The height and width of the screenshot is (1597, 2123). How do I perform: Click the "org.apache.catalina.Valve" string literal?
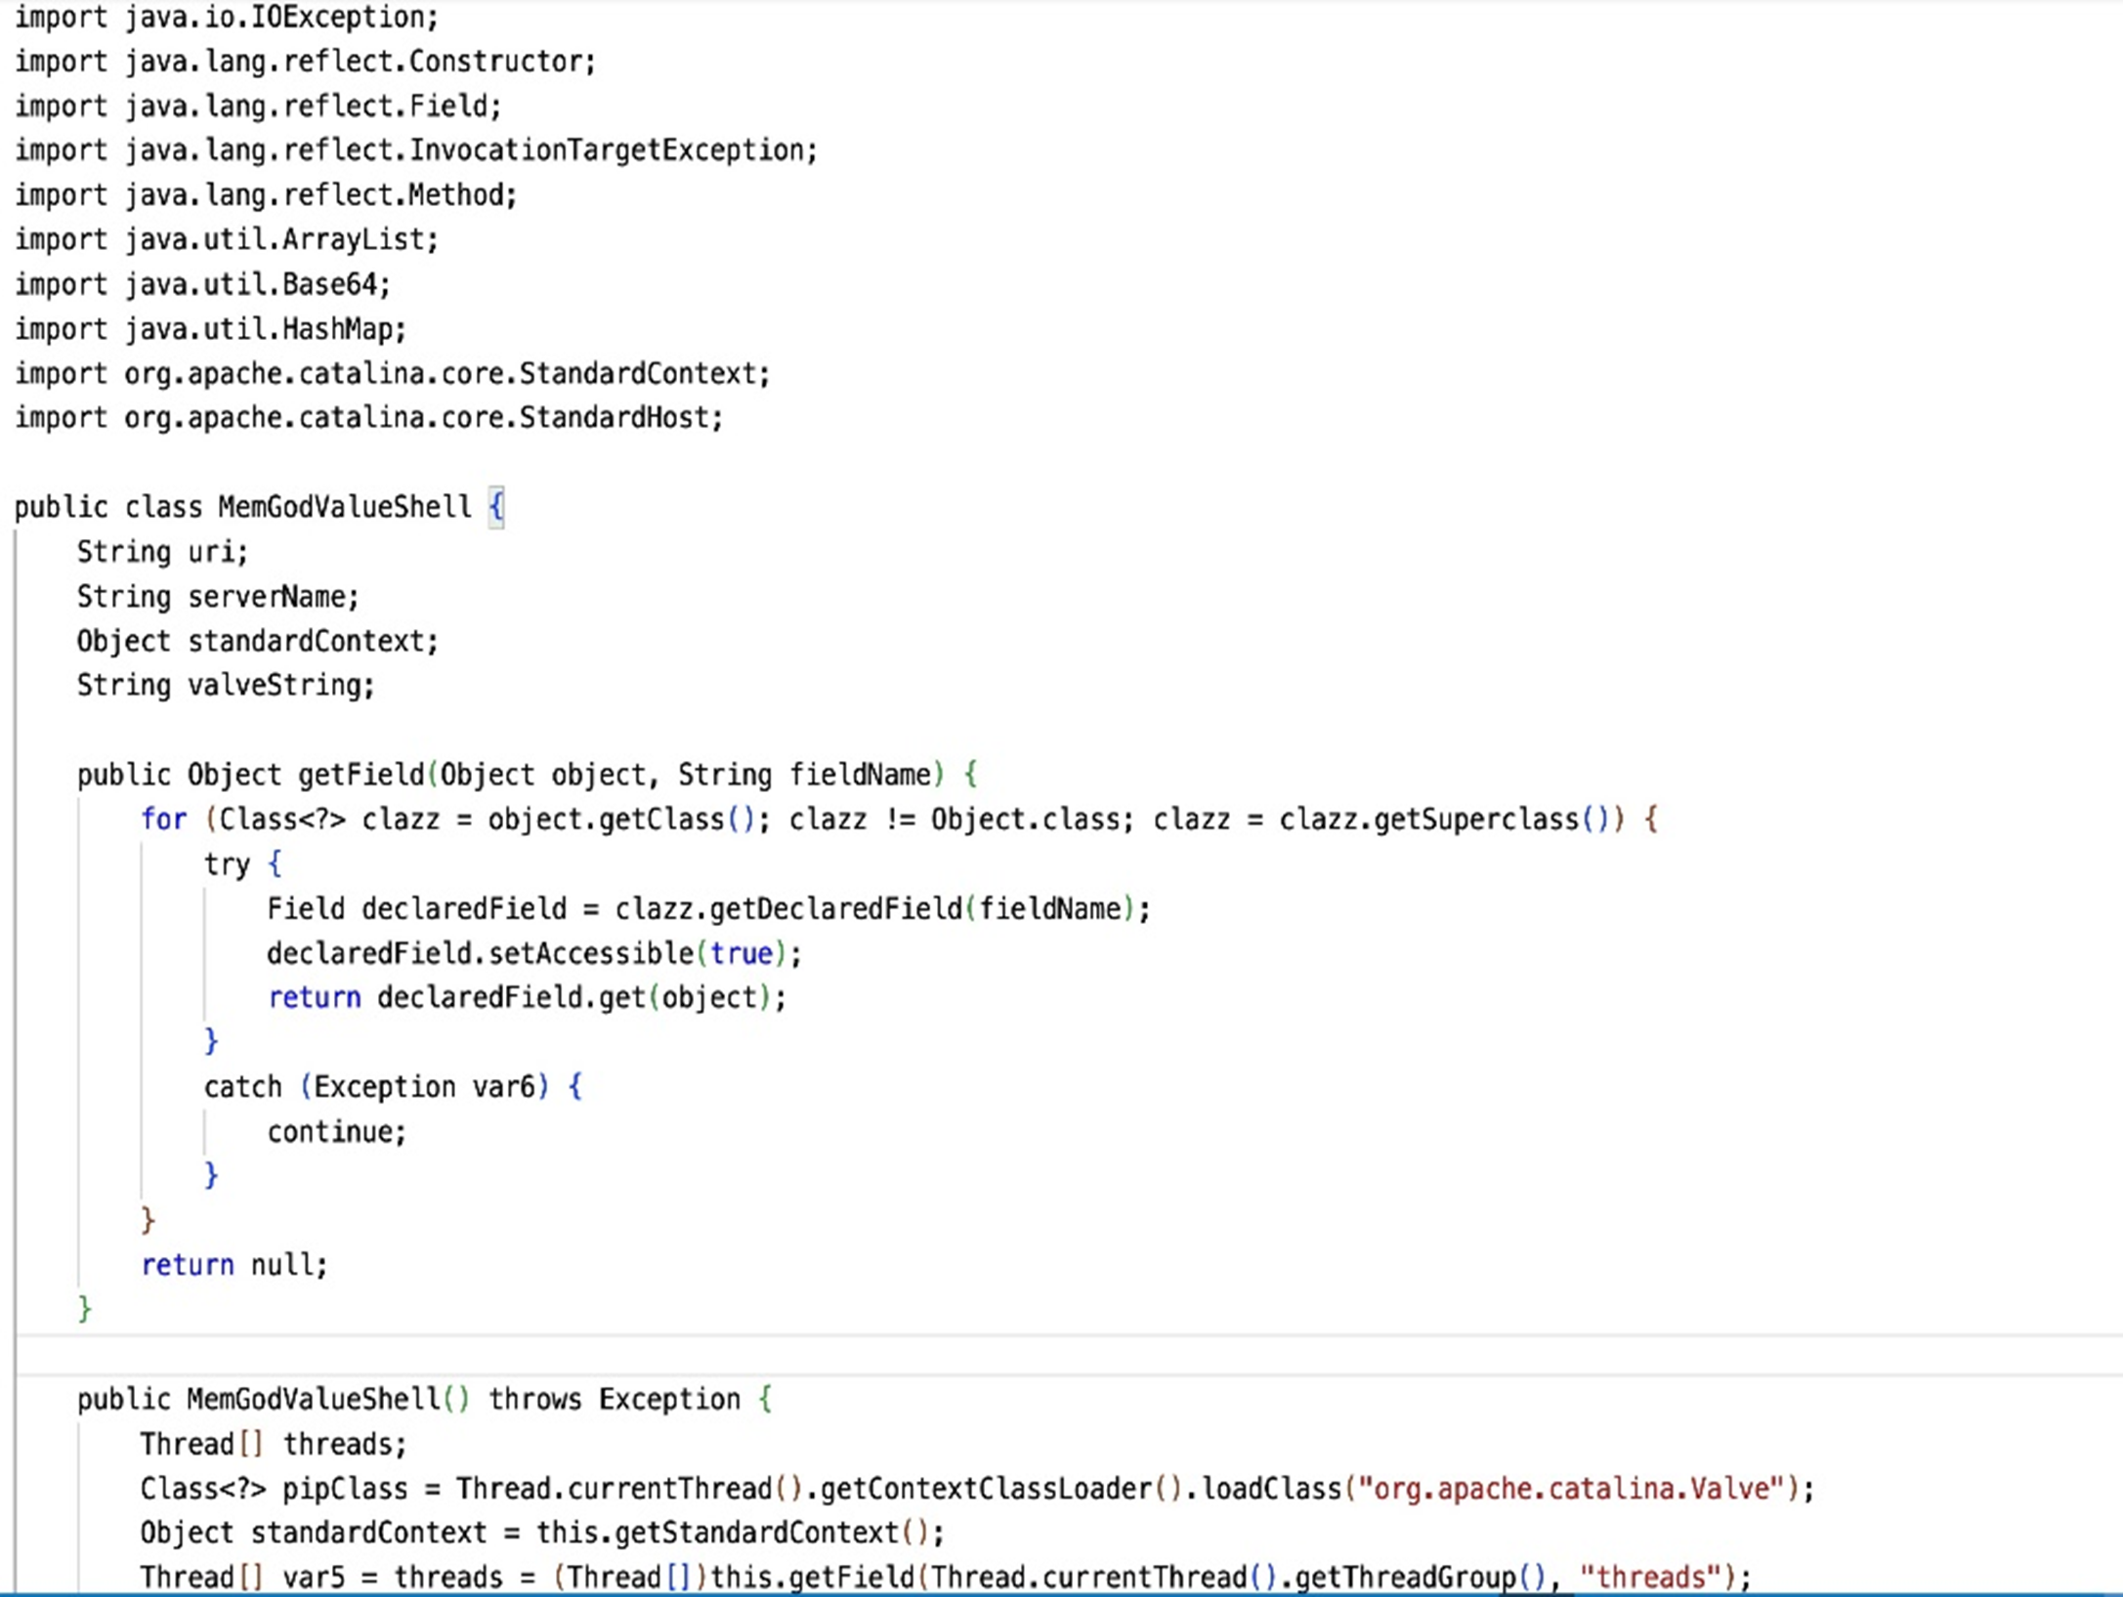1575,1490
